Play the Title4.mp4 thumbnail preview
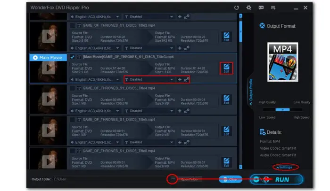Screen dimensions: 330x191 click(49, 99)
